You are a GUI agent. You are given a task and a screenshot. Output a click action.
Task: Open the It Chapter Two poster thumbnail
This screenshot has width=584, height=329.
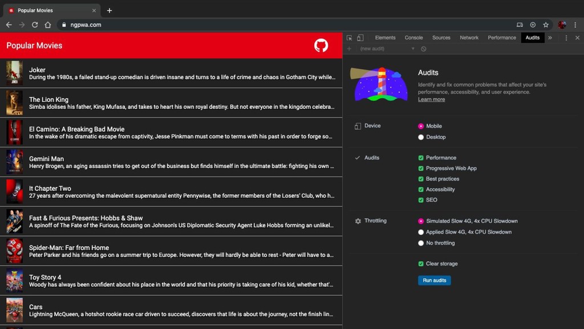[x=14, y=191]
